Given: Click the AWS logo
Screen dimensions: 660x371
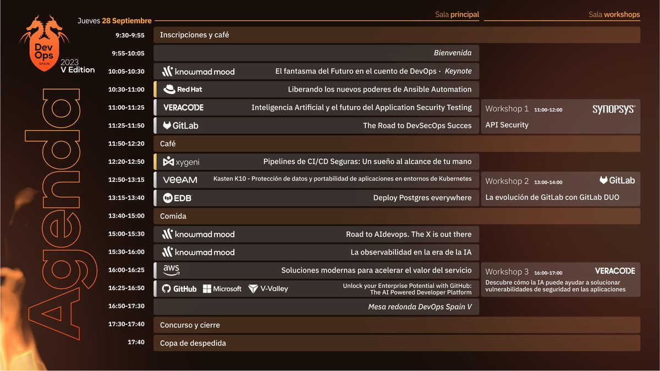Looking at the screenshot, I should coord(172,270).
